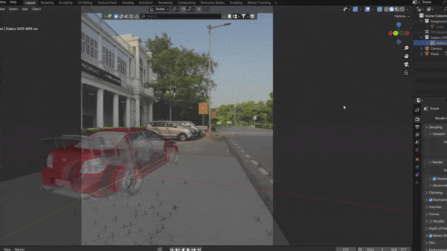The image size is (447, 251).
Task: Expand the Plane item in outliner
Action: click(x=422, y=54)
